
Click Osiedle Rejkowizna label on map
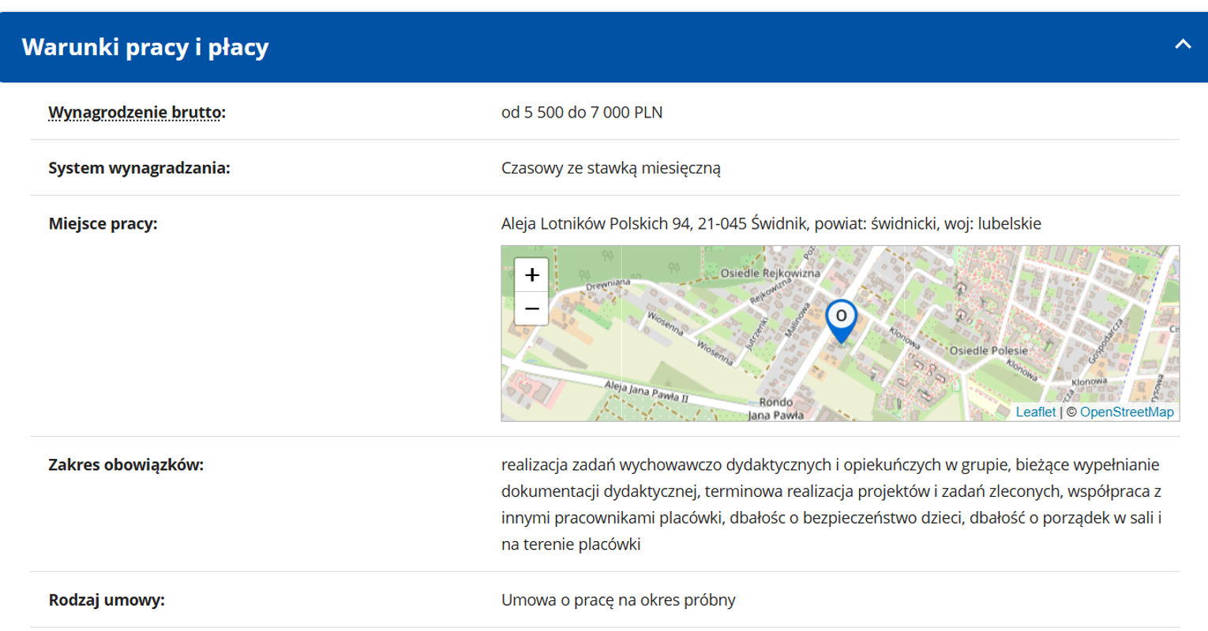click(x=770, y=273)
